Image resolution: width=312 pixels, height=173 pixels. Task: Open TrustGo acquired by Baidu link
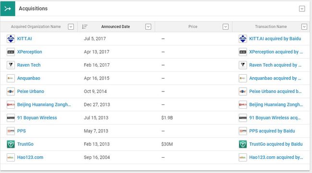tap(276, 144)
